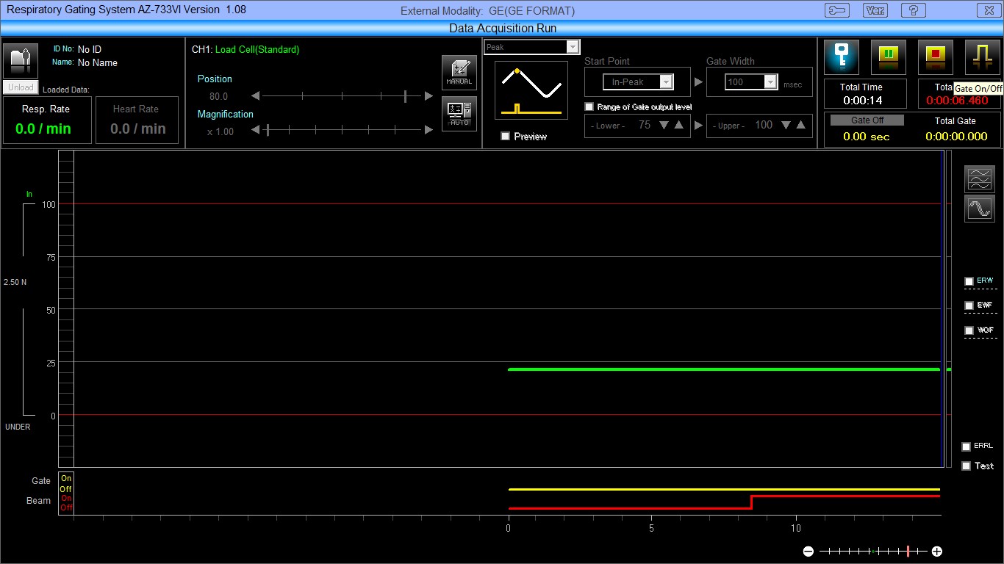Enable the Preview checkbox
1004x564 pixels.
[505, 136]
